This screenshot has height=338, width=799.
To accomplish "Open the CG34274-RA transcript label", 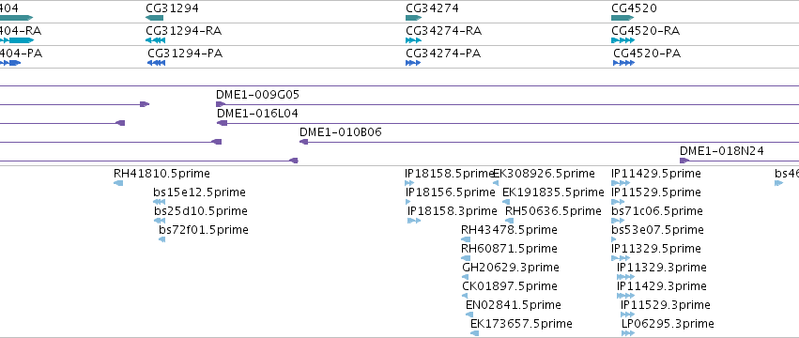I will click(x=443, y=31).
